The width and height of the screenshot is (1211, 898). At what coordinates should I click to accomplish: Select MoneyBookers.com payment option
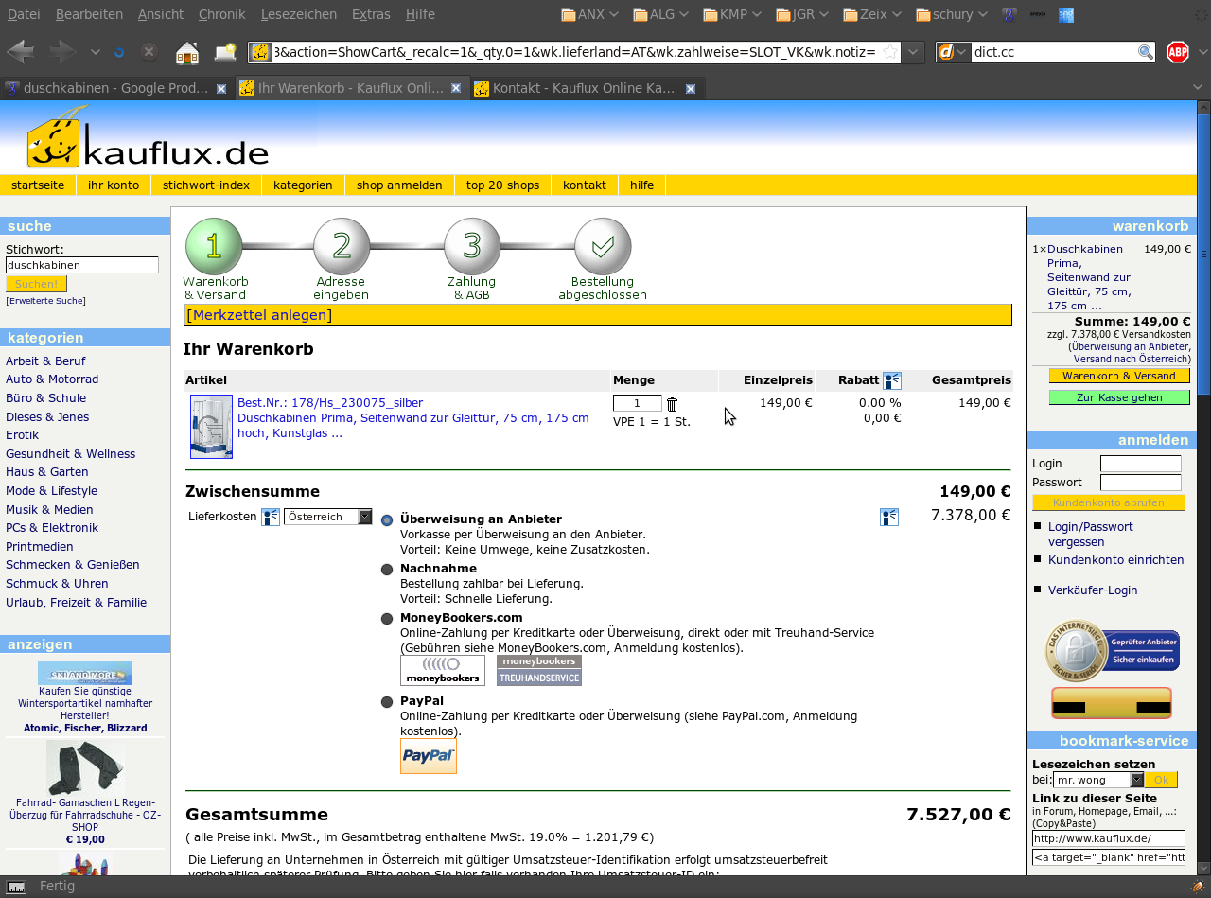[387, 619]
